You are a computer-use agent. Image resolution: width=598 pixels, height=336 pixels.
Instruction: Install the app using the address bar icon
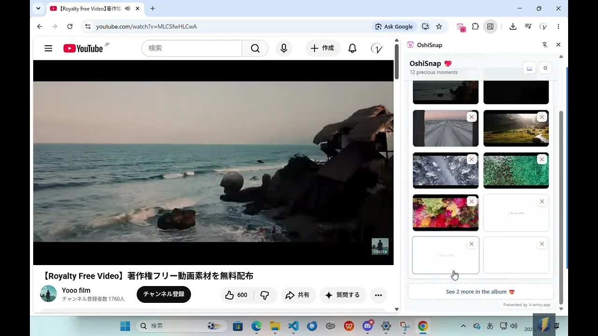tap(425, 27)
